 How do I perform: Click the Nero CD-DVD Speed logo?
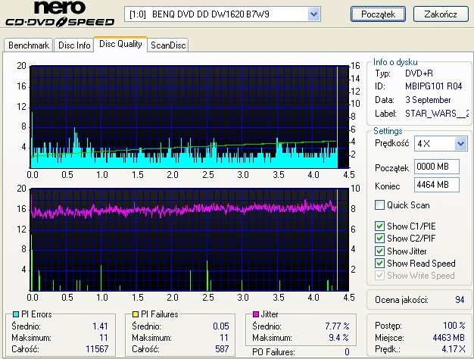tap(60, 14)
